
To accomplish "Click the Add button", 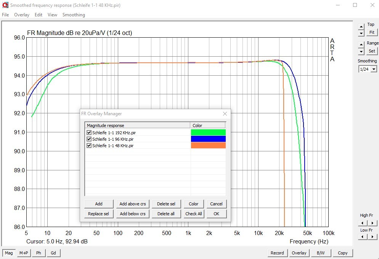I will pyautogui.click(x=99, y=204).
